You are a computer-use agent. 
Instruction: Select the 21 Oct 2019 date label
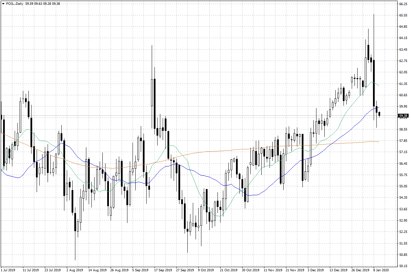228,270
